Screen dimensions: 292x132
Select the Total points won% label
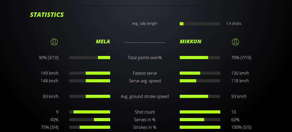tap(145, 58)
